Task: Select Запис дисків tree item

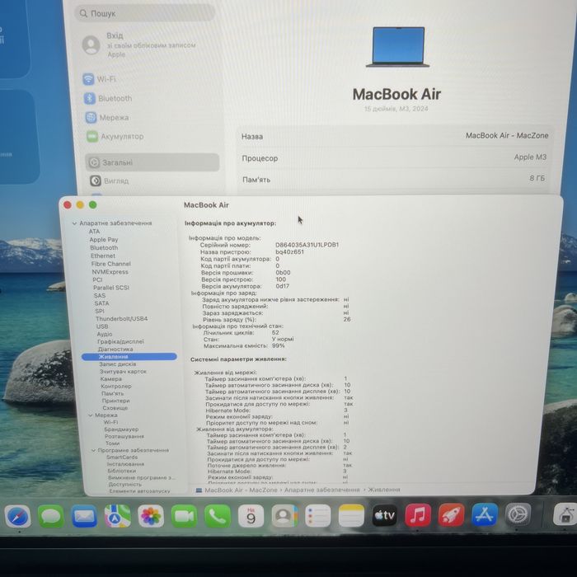Action: click(x=118, y=364)
